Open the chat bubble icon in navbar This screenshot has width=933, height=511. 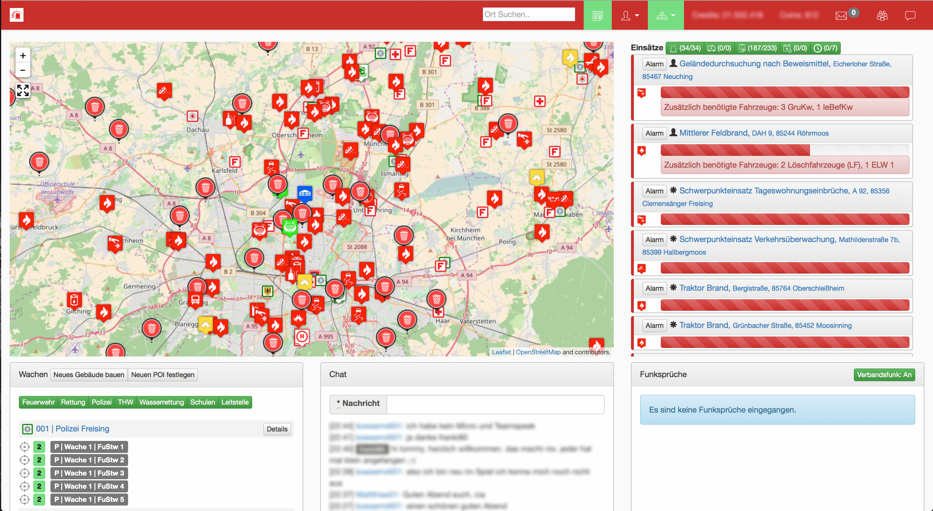pos(910,15)
